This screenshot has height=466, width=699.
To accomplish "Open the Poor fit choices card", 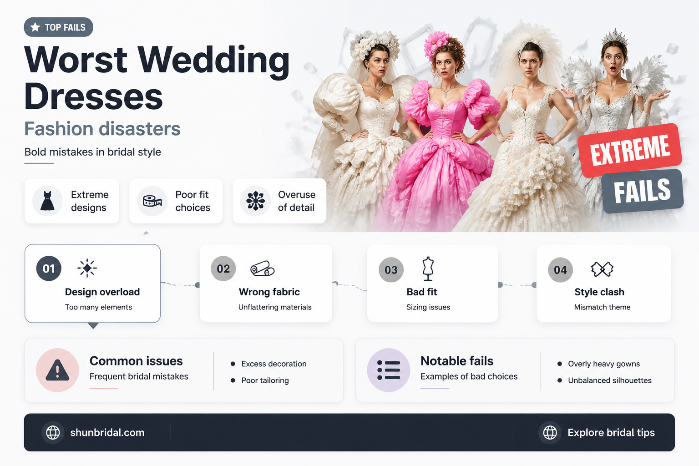I will tap(176, 201).
